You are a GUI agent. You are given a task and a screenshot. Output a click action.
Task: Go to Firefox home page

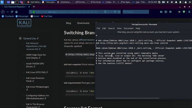click(x=16, y=12)
